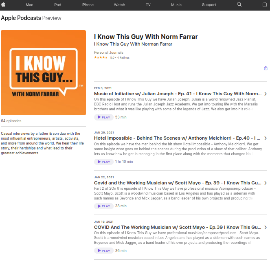Play the Jan 22 Scott Mayo episode

(x=103, y=206)
